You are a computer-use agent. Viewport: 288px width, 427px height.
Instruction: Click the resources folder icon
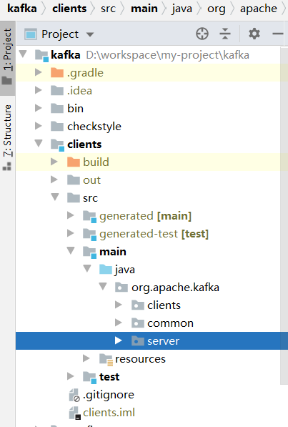click(106, 359)
